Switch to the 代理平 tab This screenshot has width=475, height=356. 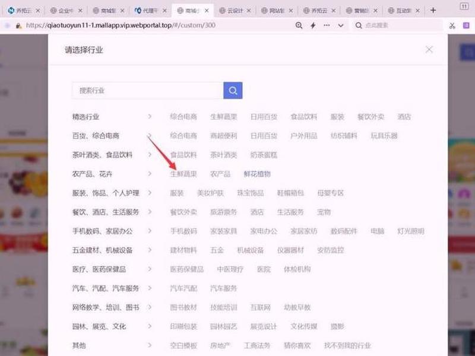click(151, 11)
